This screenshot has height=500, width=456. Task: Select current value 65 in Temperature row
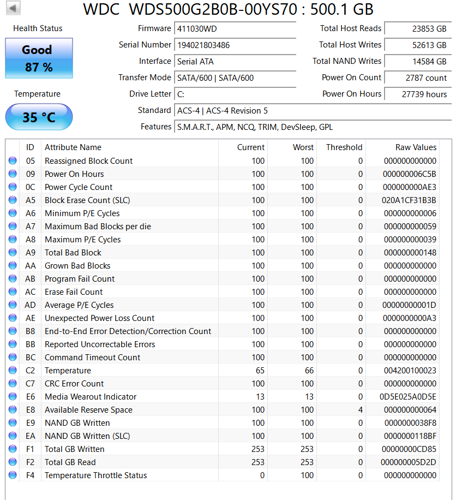tap(260, 371)
